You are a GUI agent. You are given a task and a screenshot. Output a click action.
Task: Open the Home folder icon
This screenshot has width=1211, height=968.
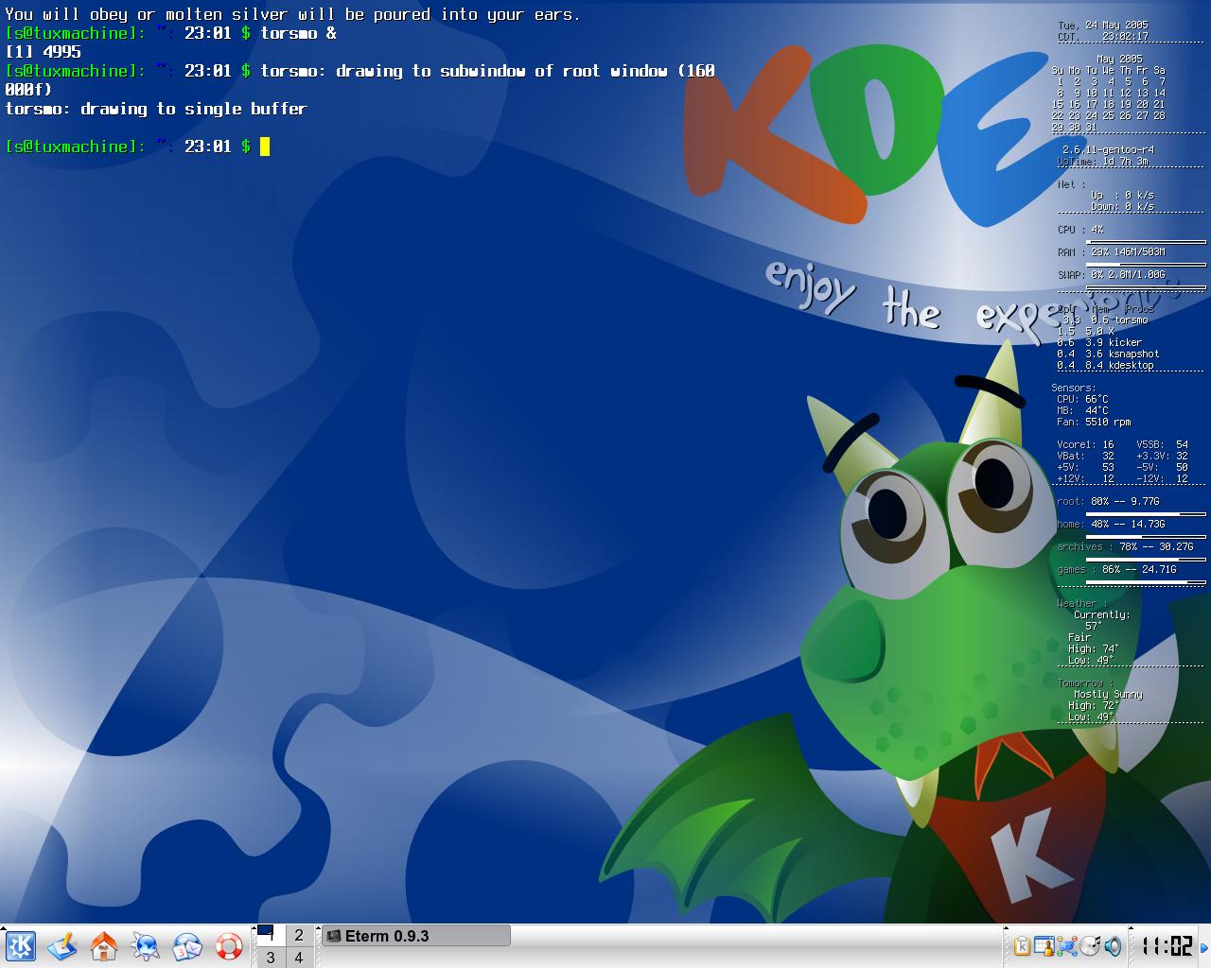(x=104, y=946)
